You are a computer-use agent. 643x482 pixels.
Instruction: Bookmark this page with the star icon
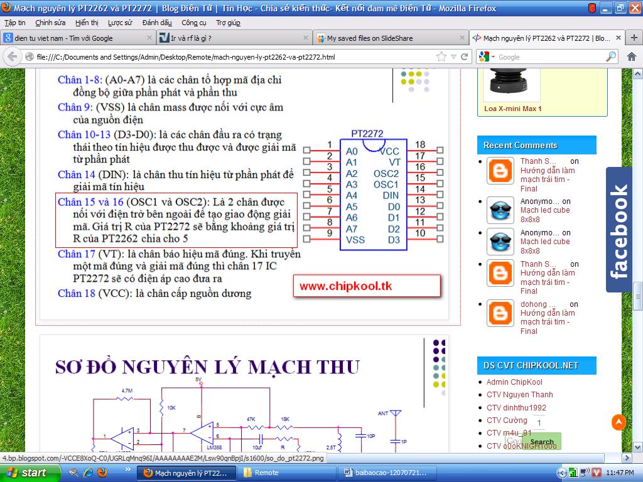[441, 56]
